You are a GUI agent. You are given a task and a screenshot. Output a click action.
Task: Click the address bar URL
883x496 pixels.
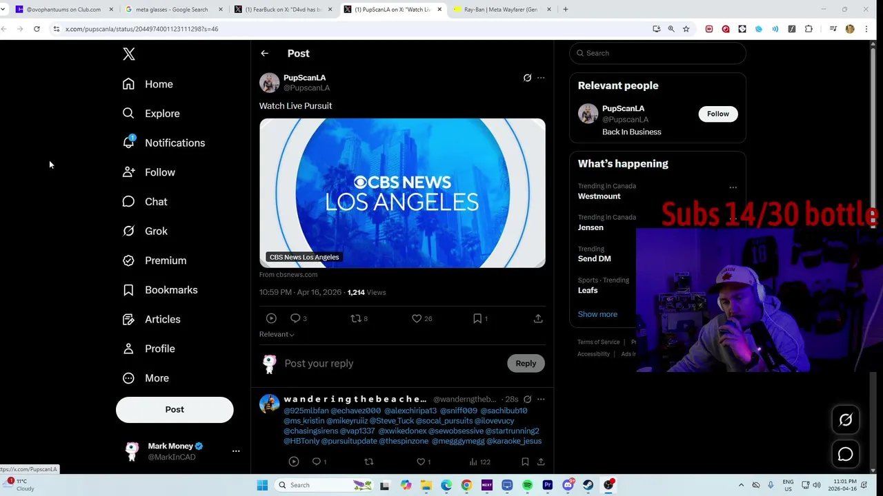[x=142, y=29]
